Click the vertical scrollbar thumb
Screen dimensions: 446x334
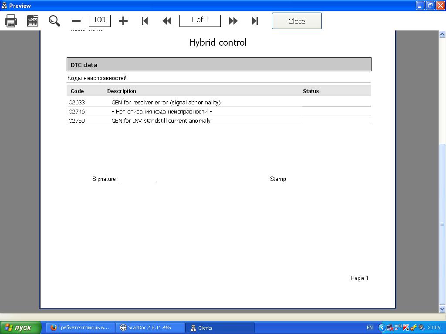(x=443, y=224)
